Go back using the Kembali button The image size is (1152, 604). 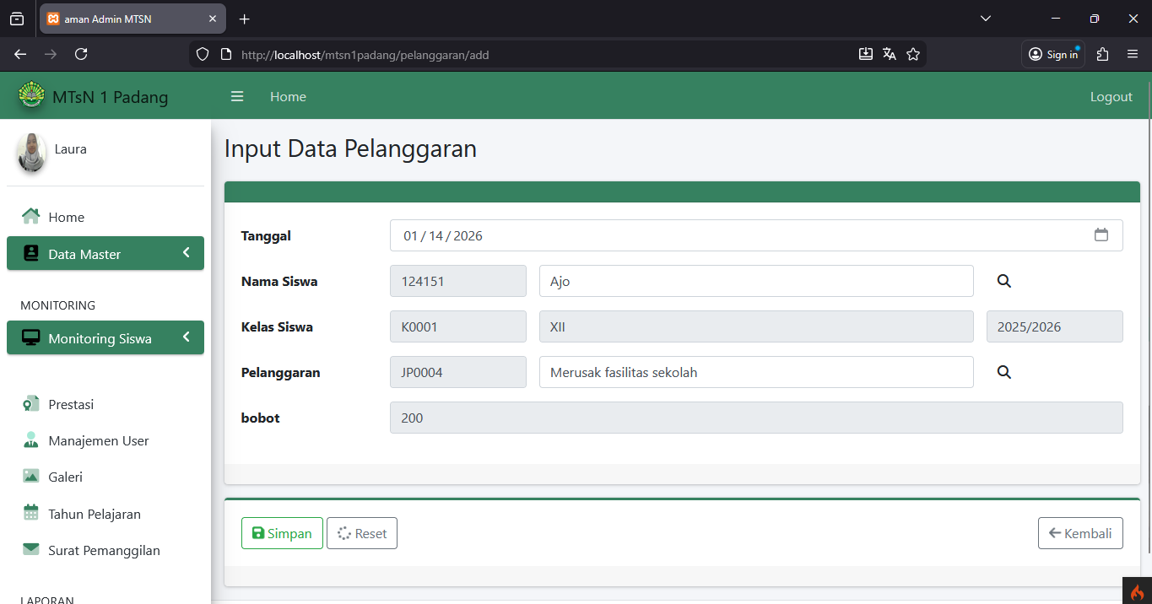(x=1080, y=533)
